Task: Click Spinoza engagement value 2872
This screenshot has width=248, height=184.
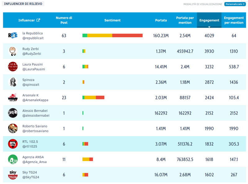Action: point(209,82)
